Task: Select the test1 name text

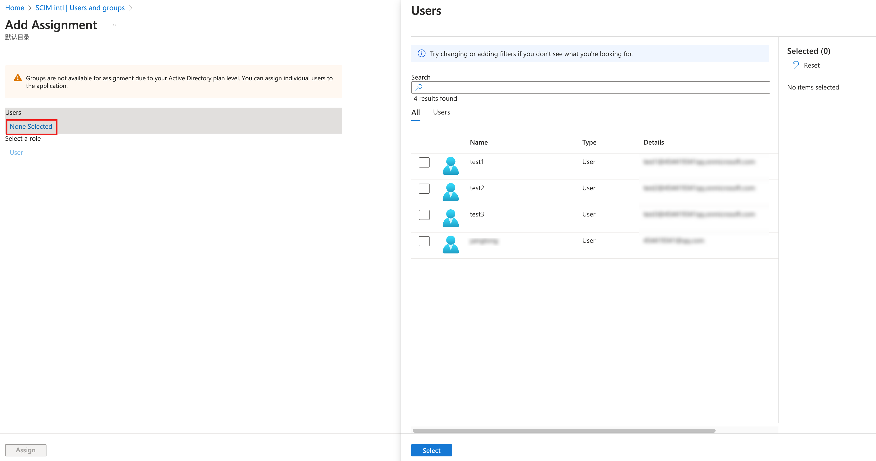Action: tap(476, 162)
